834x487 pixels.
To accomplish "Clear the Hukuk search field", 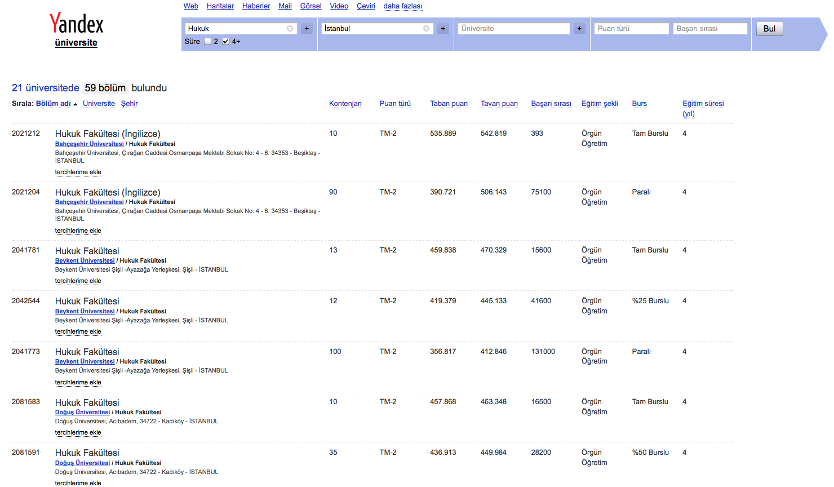I will click(290, 28).
